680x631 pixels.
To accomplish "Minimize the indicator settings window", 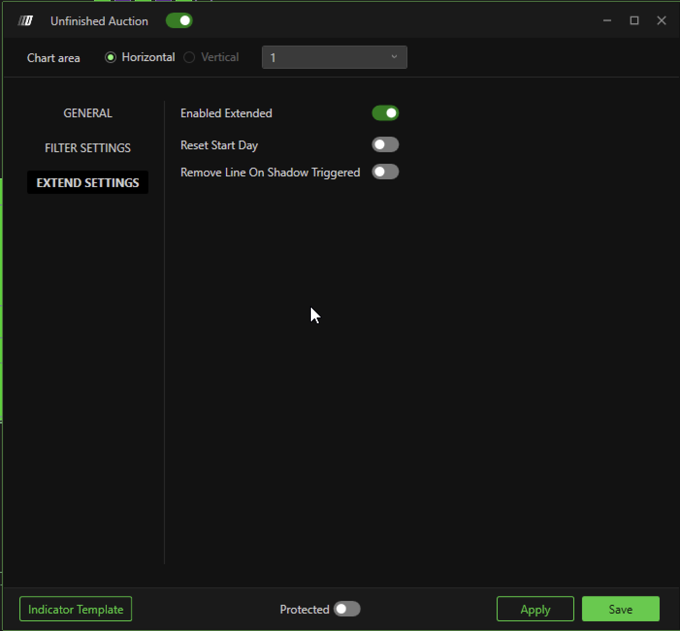I will pyautogui.click(x=607, y=21).
